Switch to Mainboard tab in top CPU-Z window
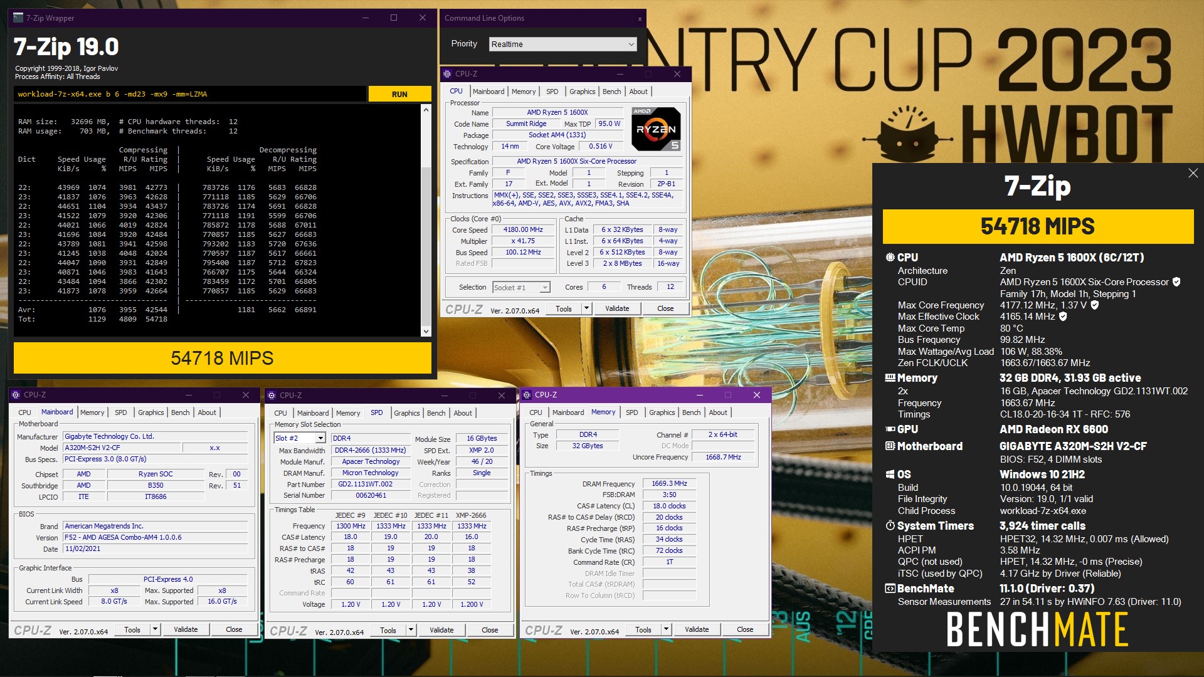 click(488, 92)
